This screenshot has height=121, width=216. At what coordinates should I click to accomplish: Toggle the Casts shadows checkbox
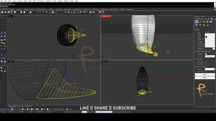point(206,62)
